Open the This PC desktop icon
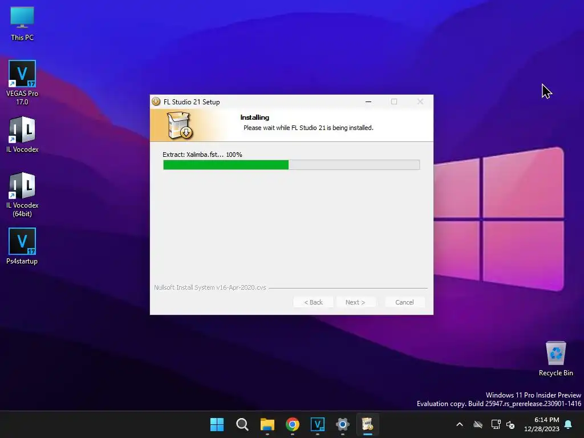584x438 pixels. point(22,24)
